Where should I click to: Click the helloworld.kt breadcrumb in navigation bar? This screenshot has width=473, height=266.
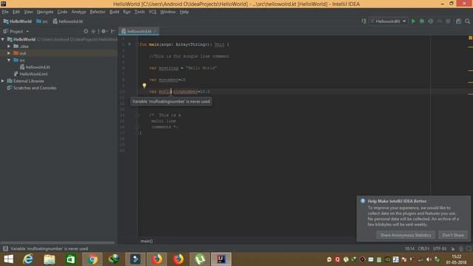pos(68,21)
